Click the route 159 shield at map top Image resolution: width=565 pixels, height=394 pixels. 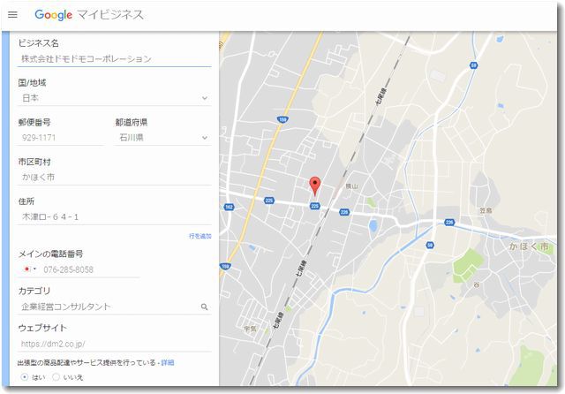(282, 119)
